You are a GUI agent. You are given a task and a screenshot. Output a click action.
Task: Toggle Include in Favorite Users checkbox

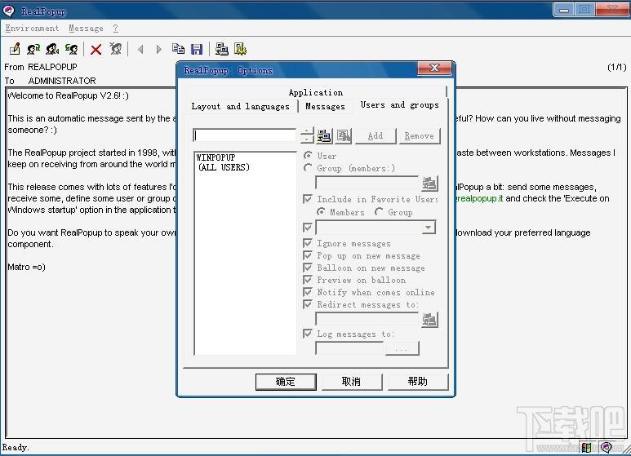pos(308,199)
